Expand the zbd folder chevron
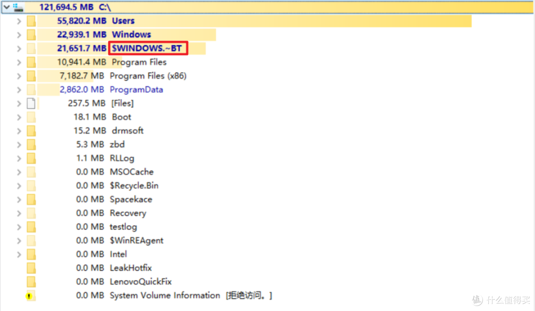This screenshot has height=311, width=535. (19, 144)
